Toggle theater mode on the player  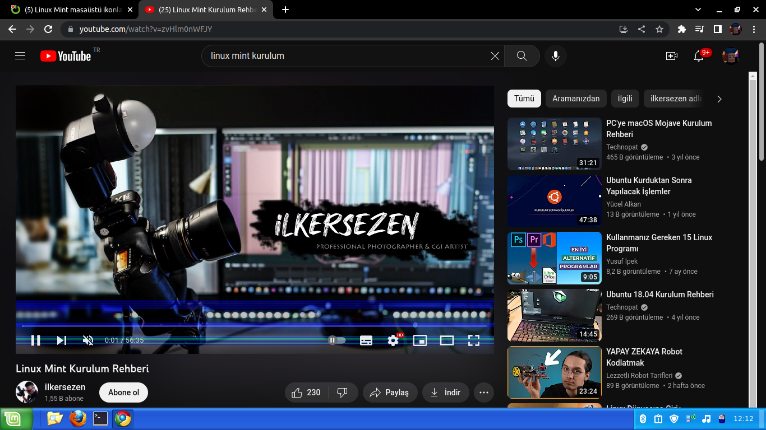pyautogui.click(x=447, y=340)
